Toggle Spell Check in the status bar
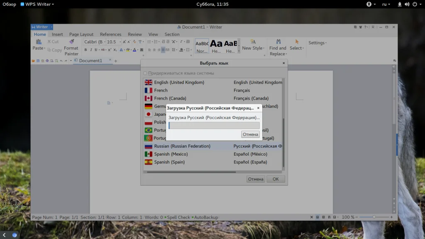This screenshot has height=239, width=425. 178,217
